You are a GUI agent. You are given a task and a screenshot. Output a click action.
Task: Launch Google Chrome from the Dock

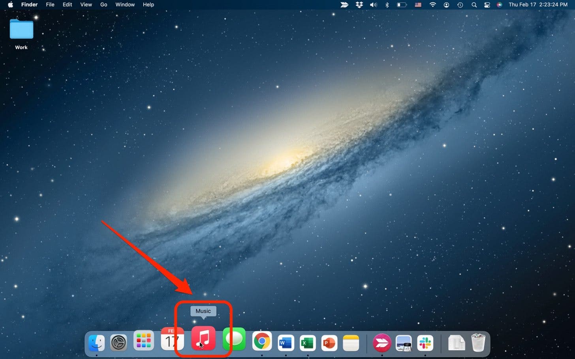pyautogui.click(x=262, y=342)
